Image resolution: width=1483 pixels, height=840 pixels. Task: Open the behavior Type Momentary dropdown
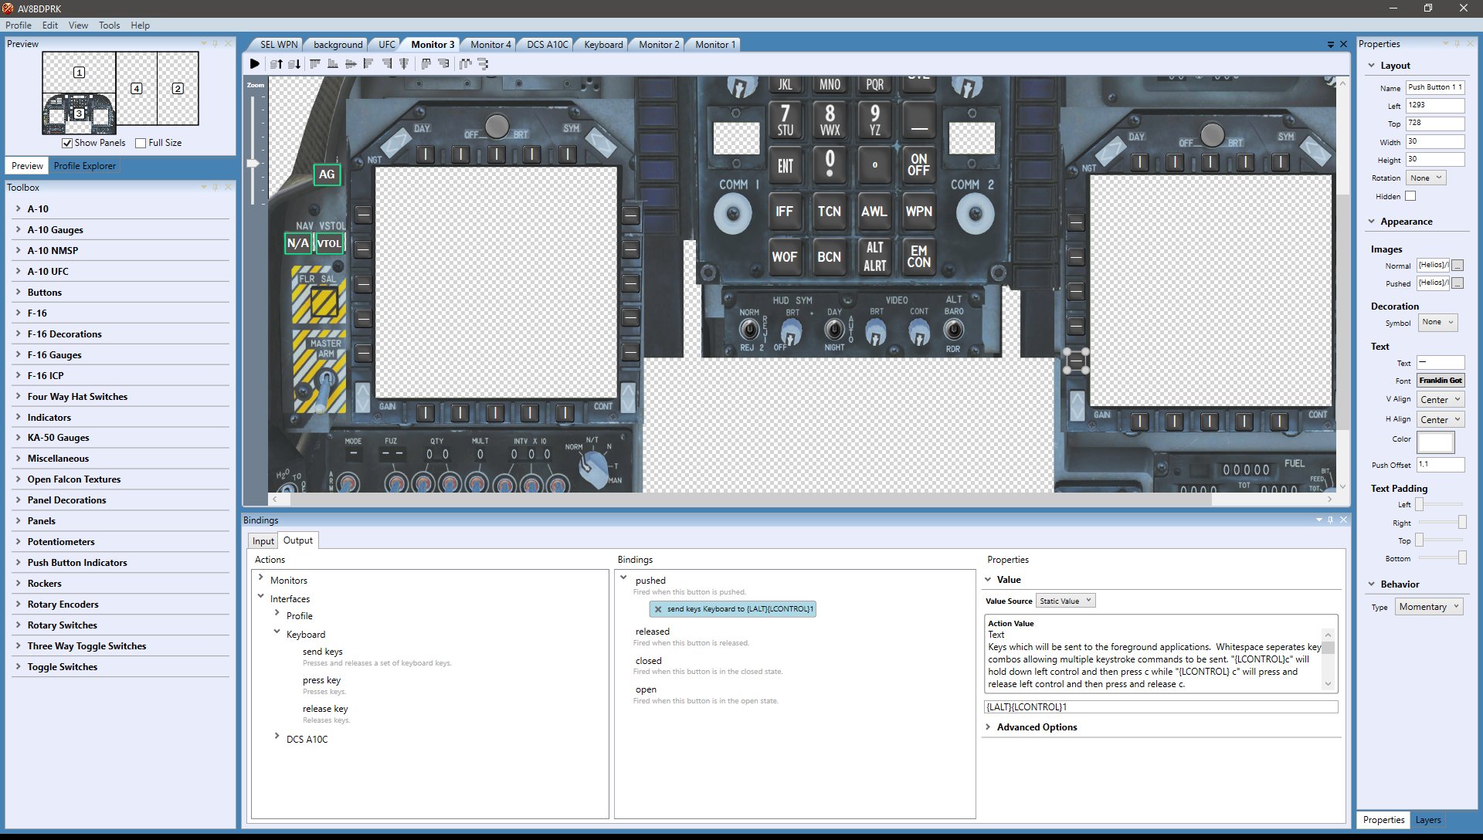[x=1428, y=607]
